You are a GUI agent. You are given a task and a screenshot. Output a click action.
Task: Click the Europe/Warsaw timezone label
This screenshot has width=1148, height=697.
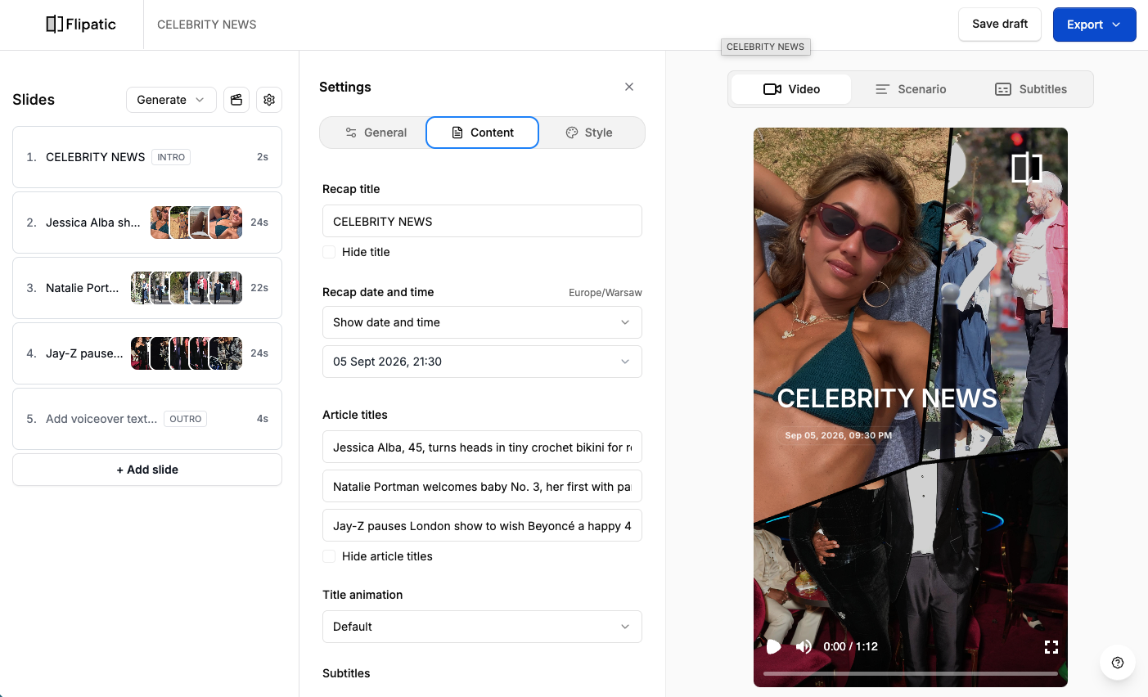(606, 293)
